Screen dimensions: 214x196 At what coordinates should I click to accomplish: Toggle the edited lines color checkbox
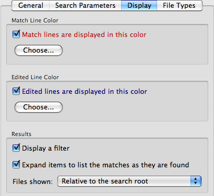(16, 91)
